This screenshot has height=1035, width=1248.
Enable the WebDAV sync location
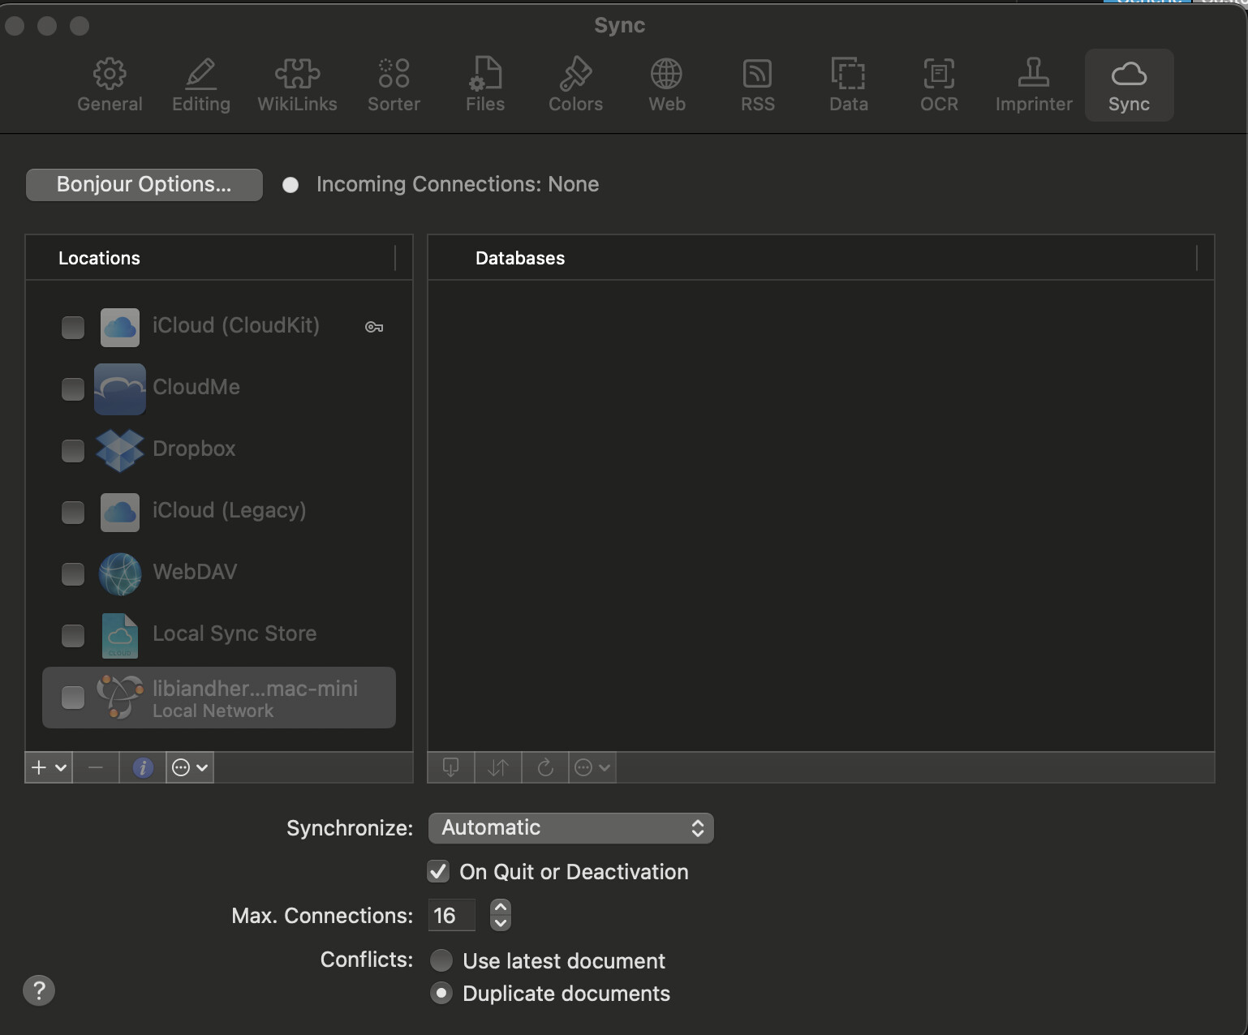73,573
